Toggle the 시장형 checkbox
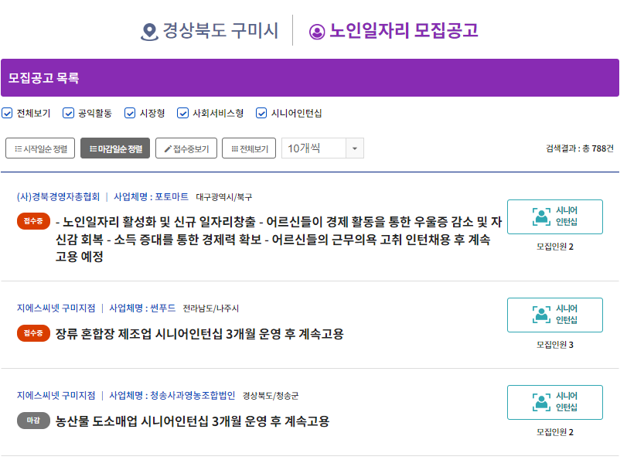Viewport: 627px width, 460px height. pos(130,113)
